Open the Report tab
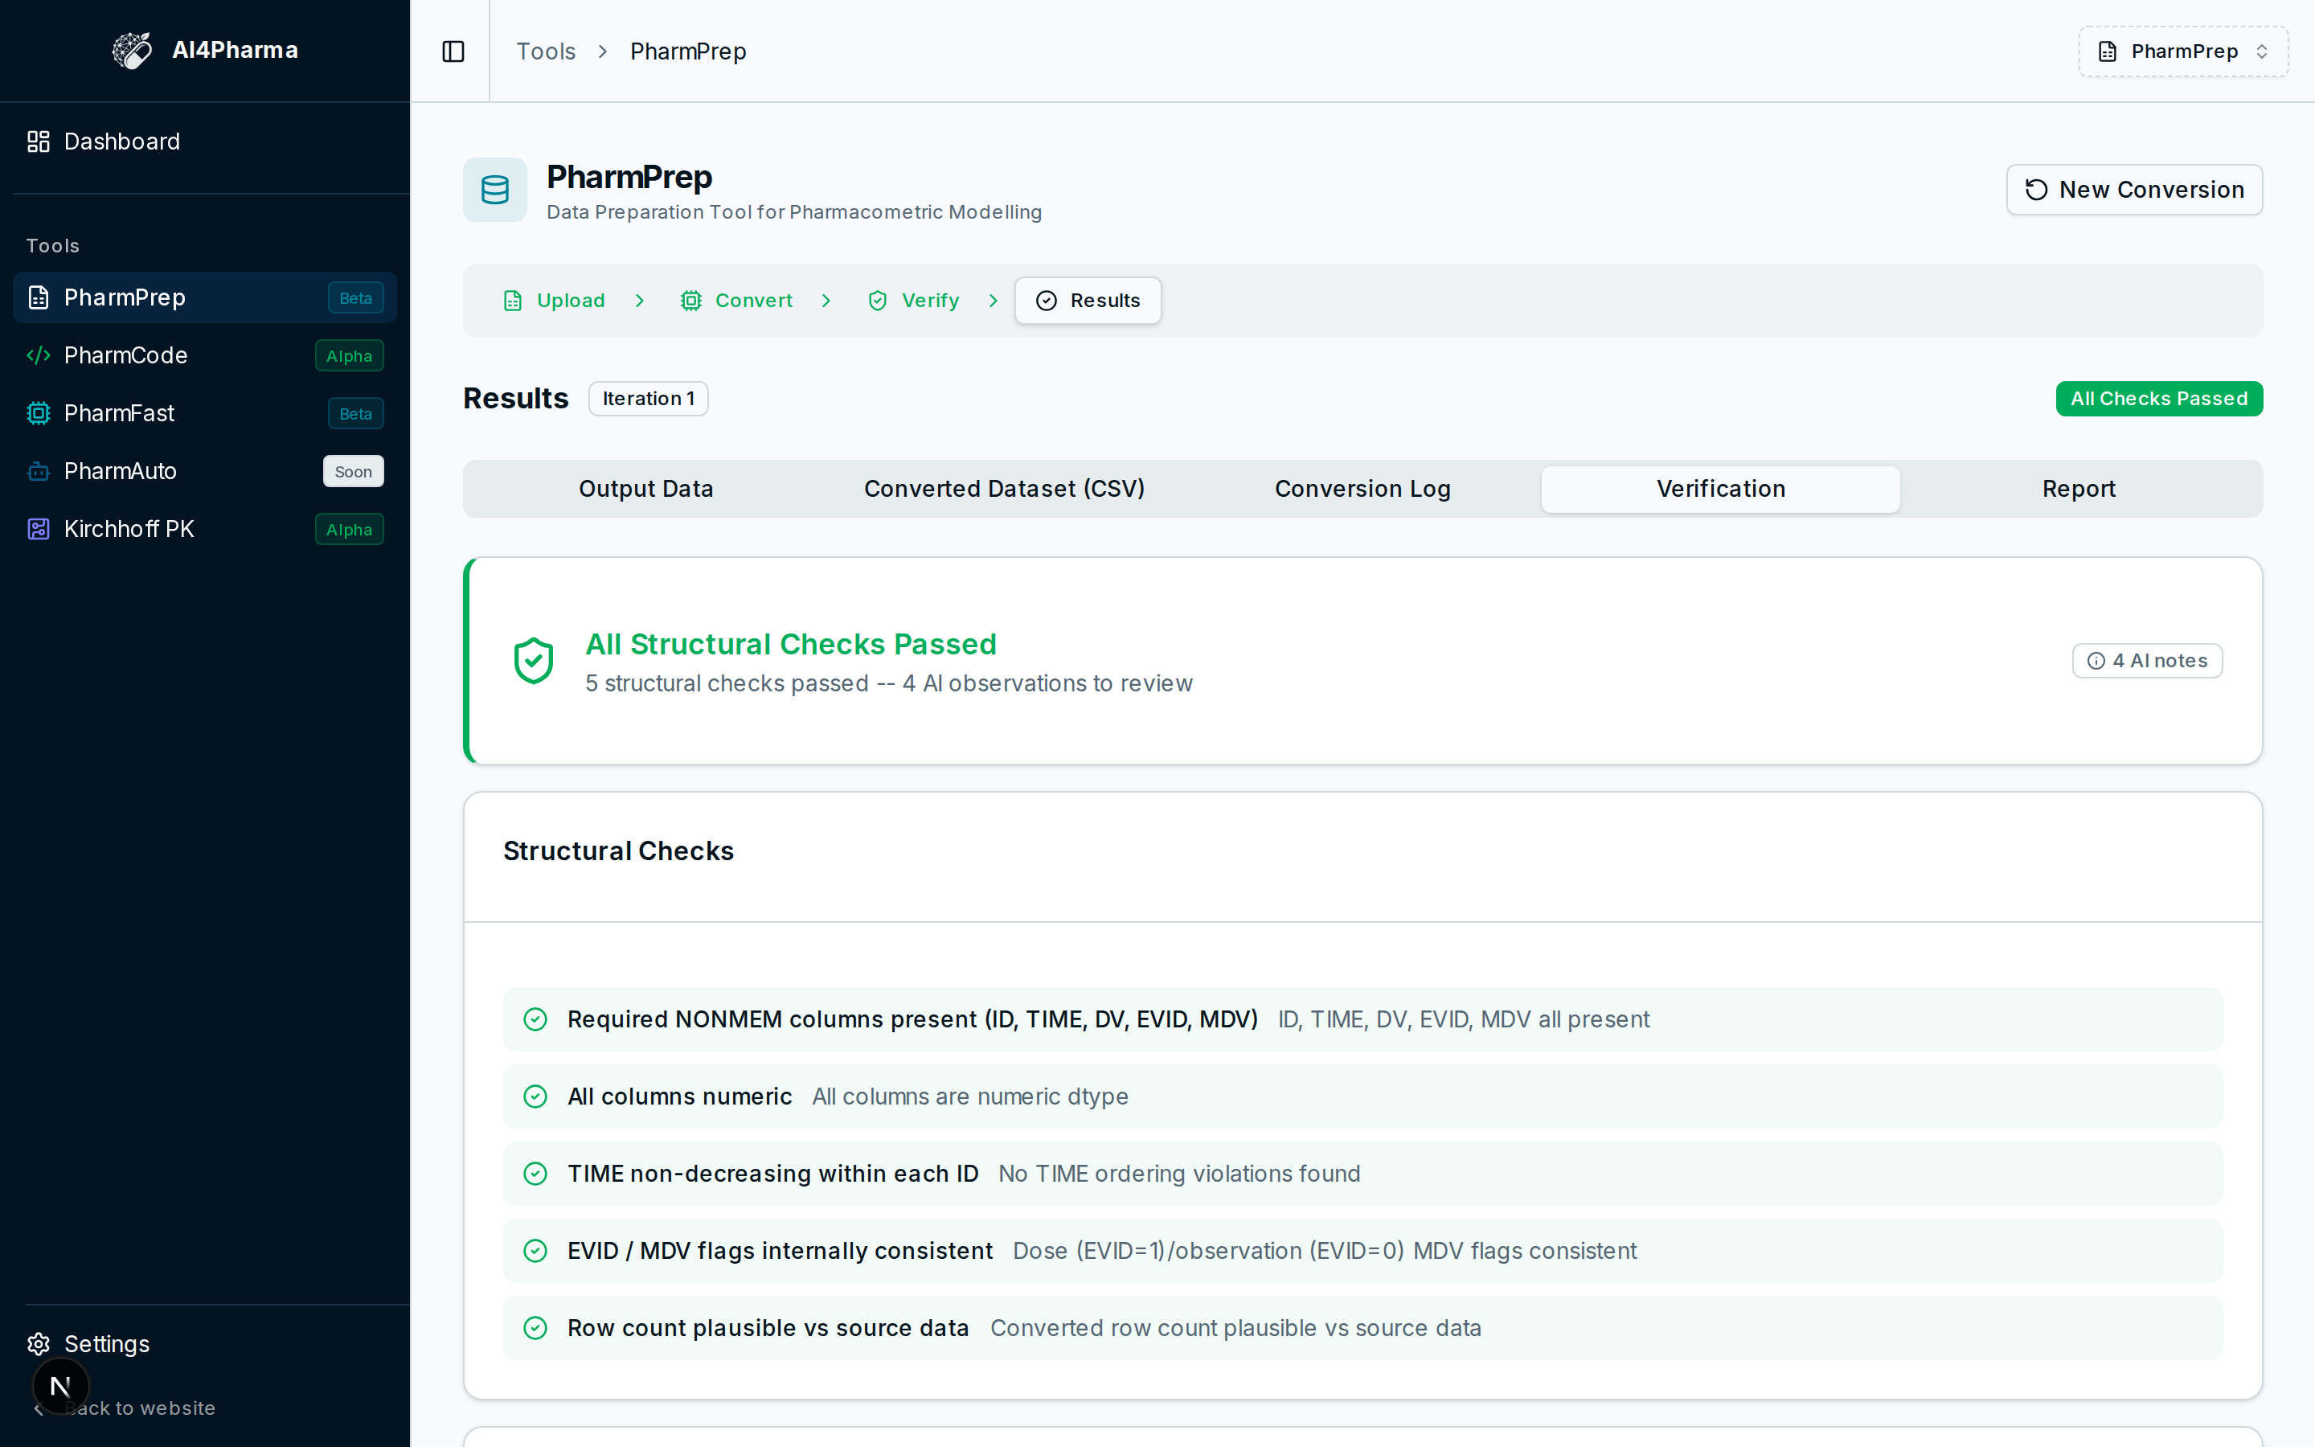Screen dimensions: 2315x1447 [2079, 489]
